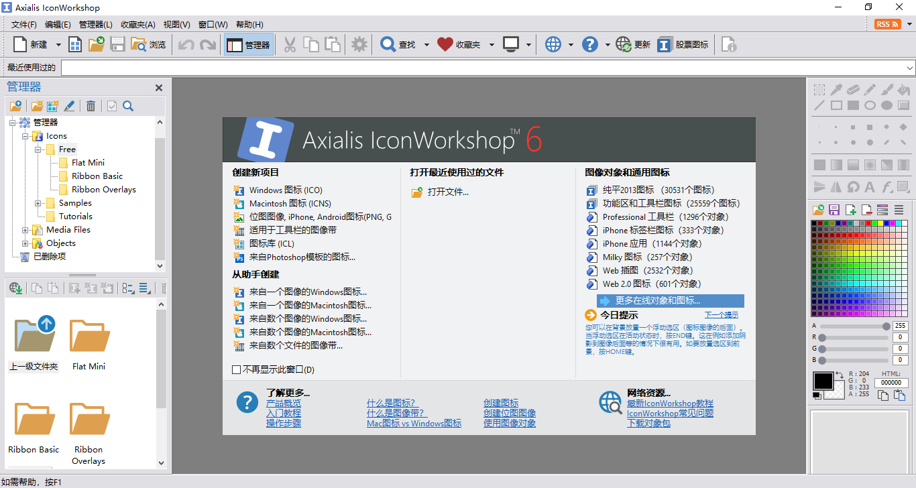This screenshot has height=488, width=916.
Task: Click the Favorites (收藏夹) heart icon
Action: coord(445,45)
